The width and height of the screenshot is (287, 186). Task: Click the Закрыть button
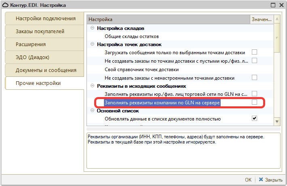(270, 180)
